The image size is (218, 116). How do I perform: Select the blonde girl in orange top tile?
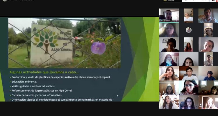(208, 102)
